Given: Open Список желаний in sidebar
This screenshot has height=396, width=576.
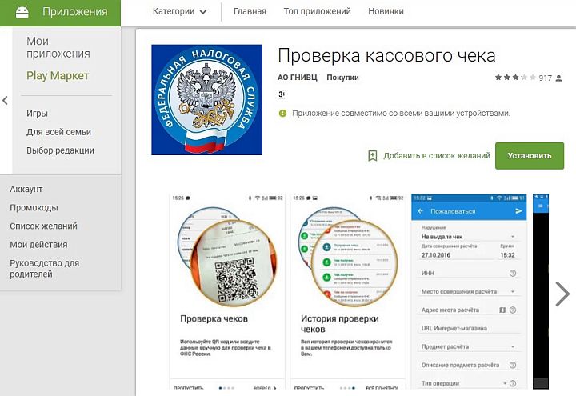Looking at the screenshot, I should 43,226.
